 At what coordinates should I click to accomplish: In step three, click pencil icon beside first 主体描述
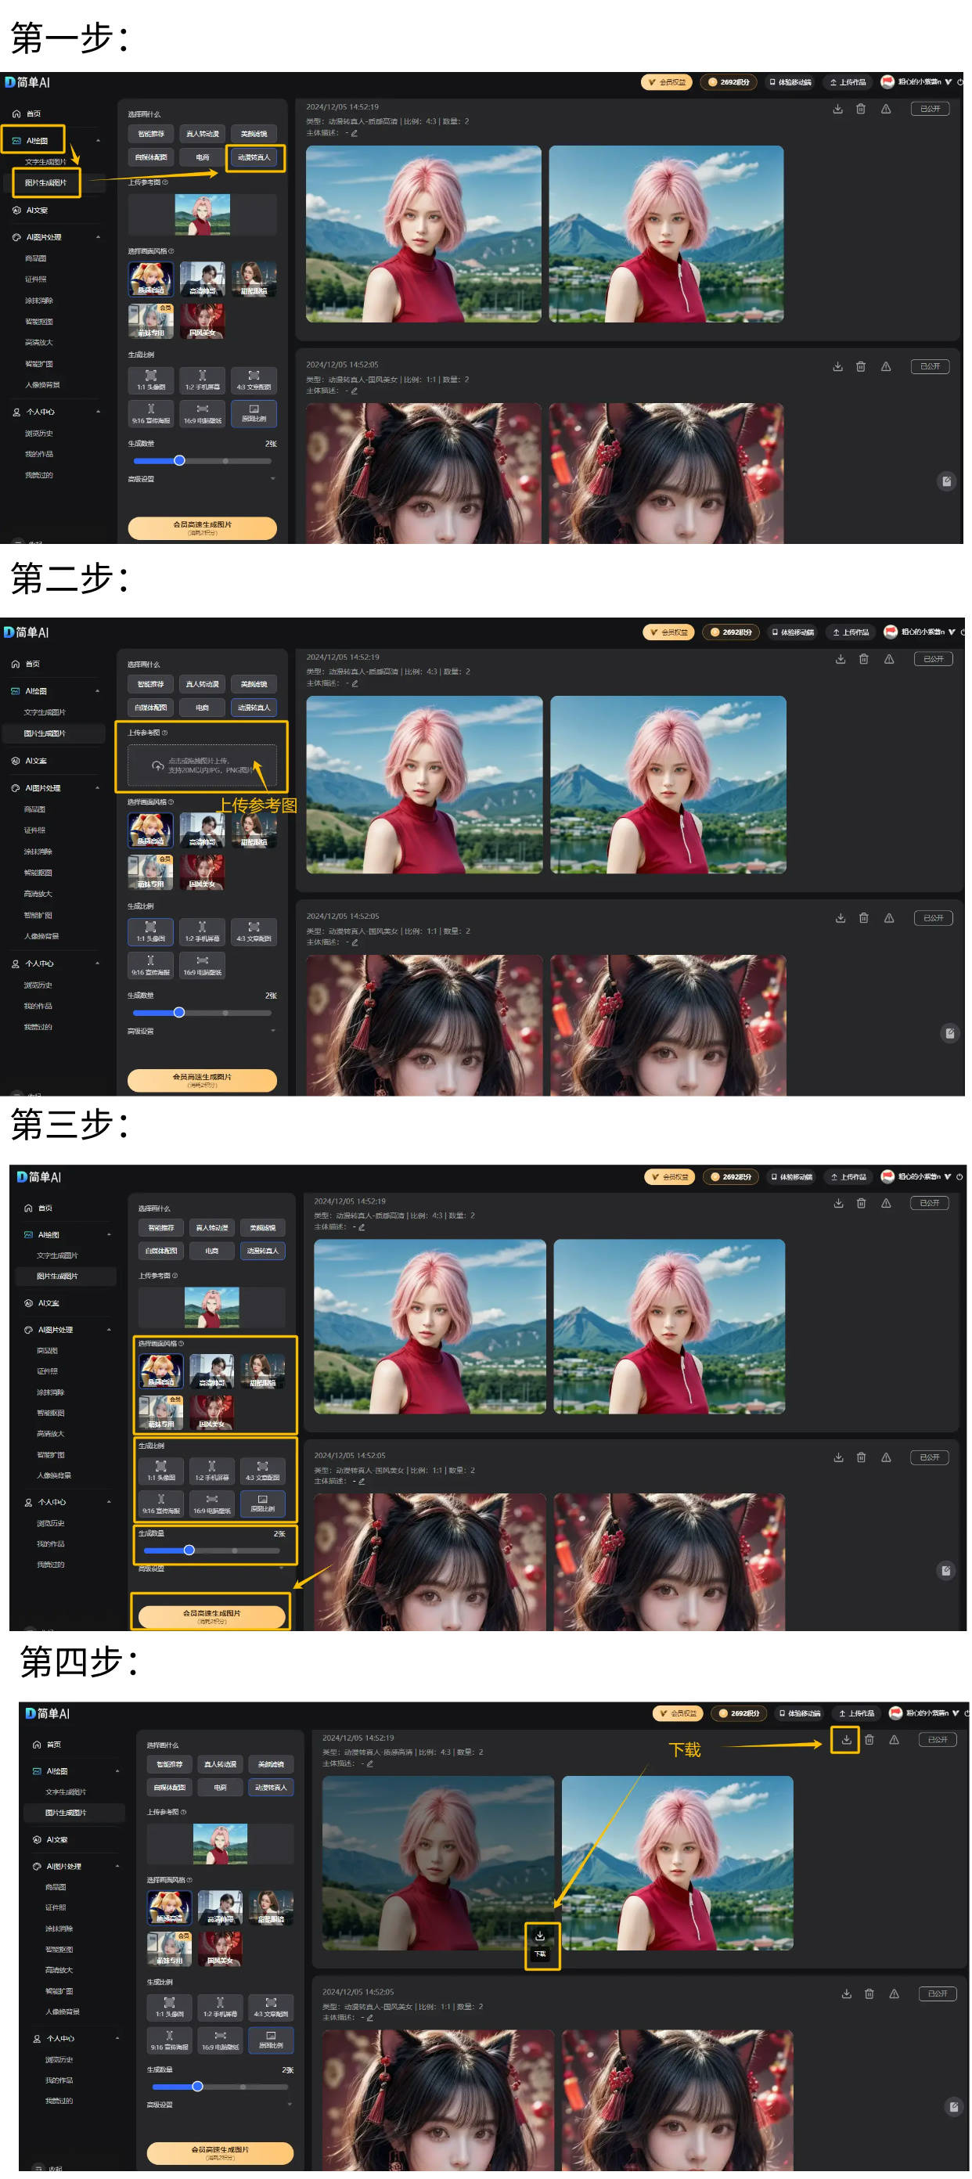point(362,1226)
